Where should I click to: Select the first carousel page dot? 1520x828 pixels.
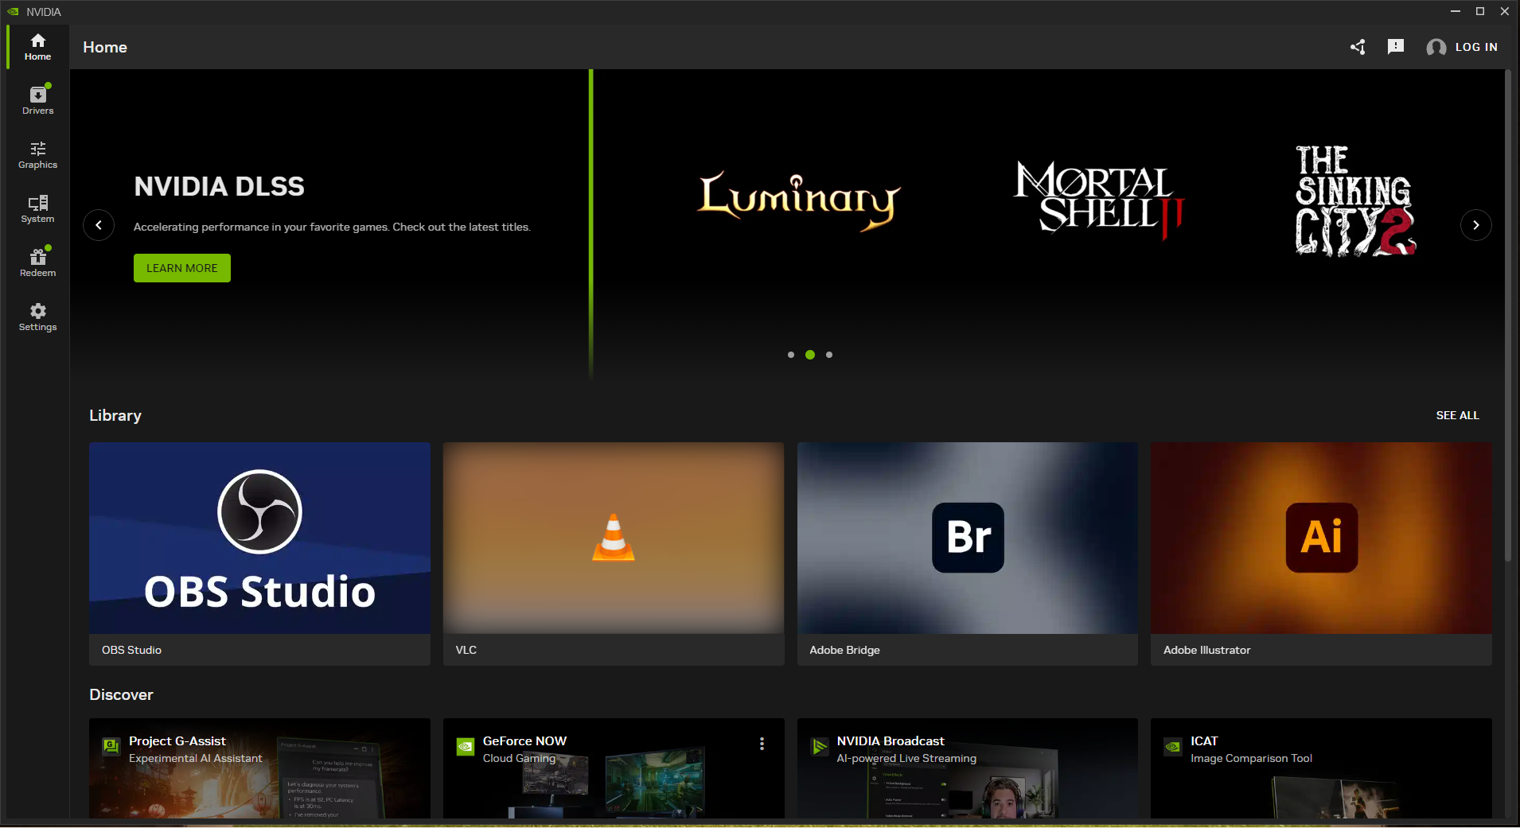[791, 355]
